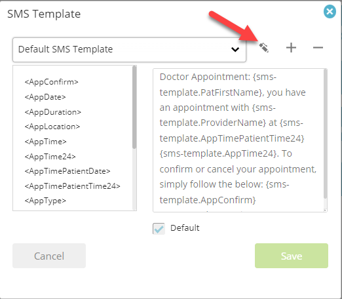Pick <AppTimePatientTime24> tag
The width and height of the screenshot is (342, 299).
click(x=72, y=186)
